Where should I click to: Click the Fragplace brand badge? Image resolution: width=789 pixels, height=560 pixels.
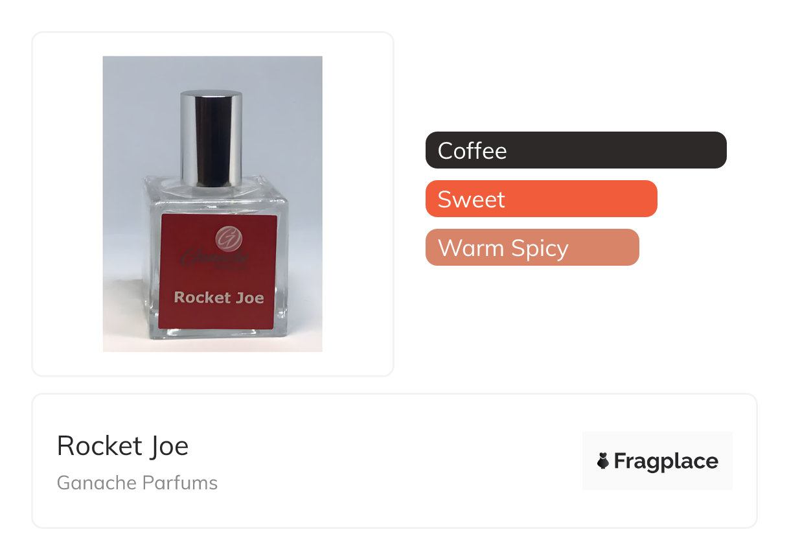[657, 461]
